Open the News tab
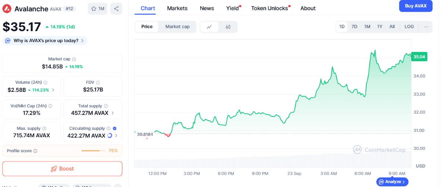The height and width of the screenshot is (187, 441). pyautogui.click(x=207, y=8)
